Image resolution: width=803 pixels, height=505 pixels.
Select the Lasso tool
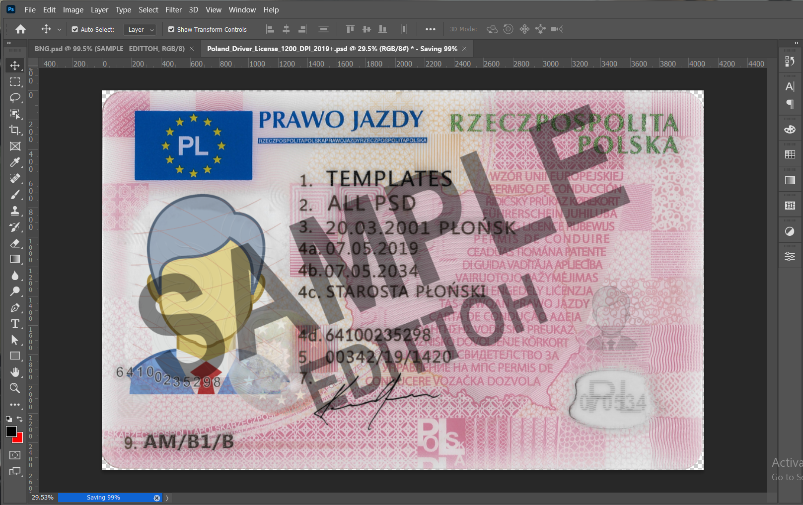[15, 98]
